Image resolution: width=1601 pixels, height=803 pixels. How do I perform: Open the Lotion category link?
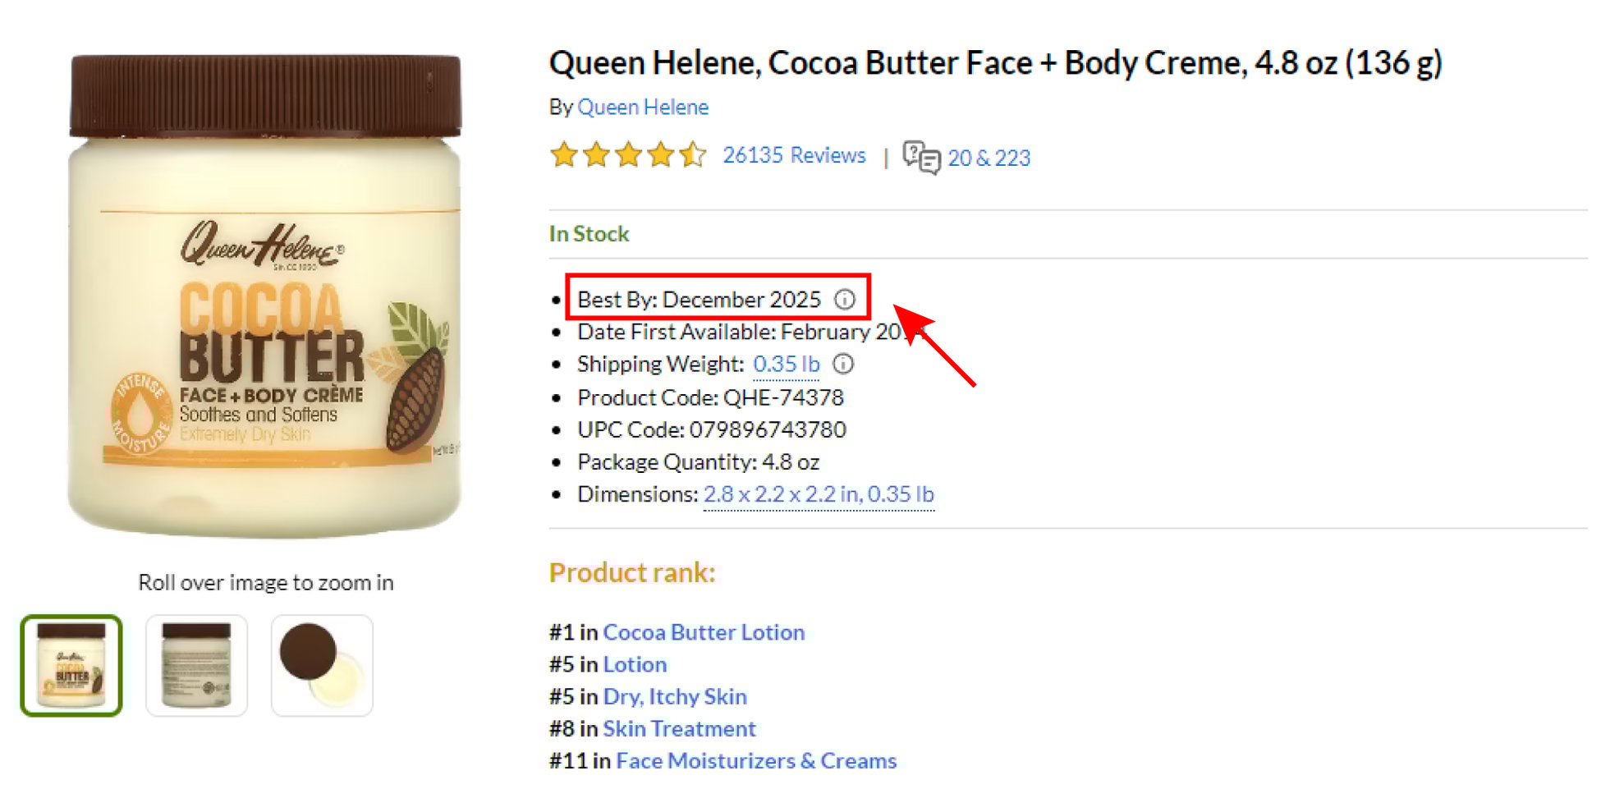pyautogui.click(x=634, y=664)
